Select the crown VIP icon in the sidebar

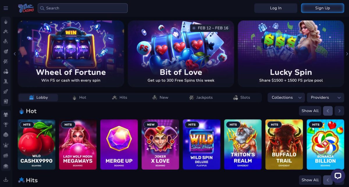pyautogui.click(x=6, y=145)
